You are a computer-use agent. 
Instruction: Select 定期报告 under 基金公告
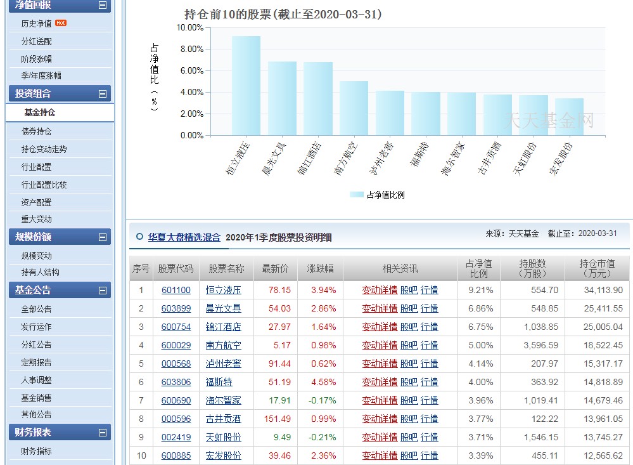click(x=37, y=361)
